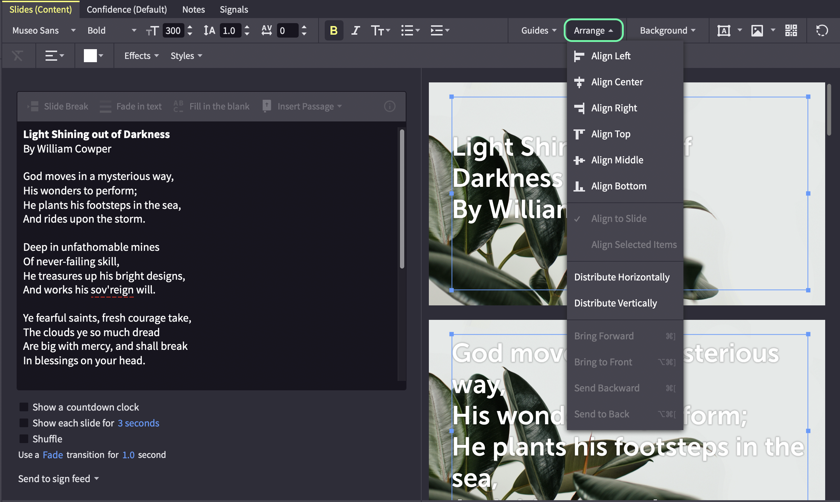
Task: Open the Museo Sans font dropdown
Action: pyautogui.click(x=44, y=31)
